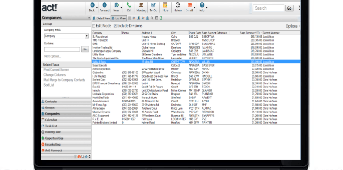Sort by the Sage Turnover YTD column header
Screen dimensions: 343x170
[x=246, y=33]
